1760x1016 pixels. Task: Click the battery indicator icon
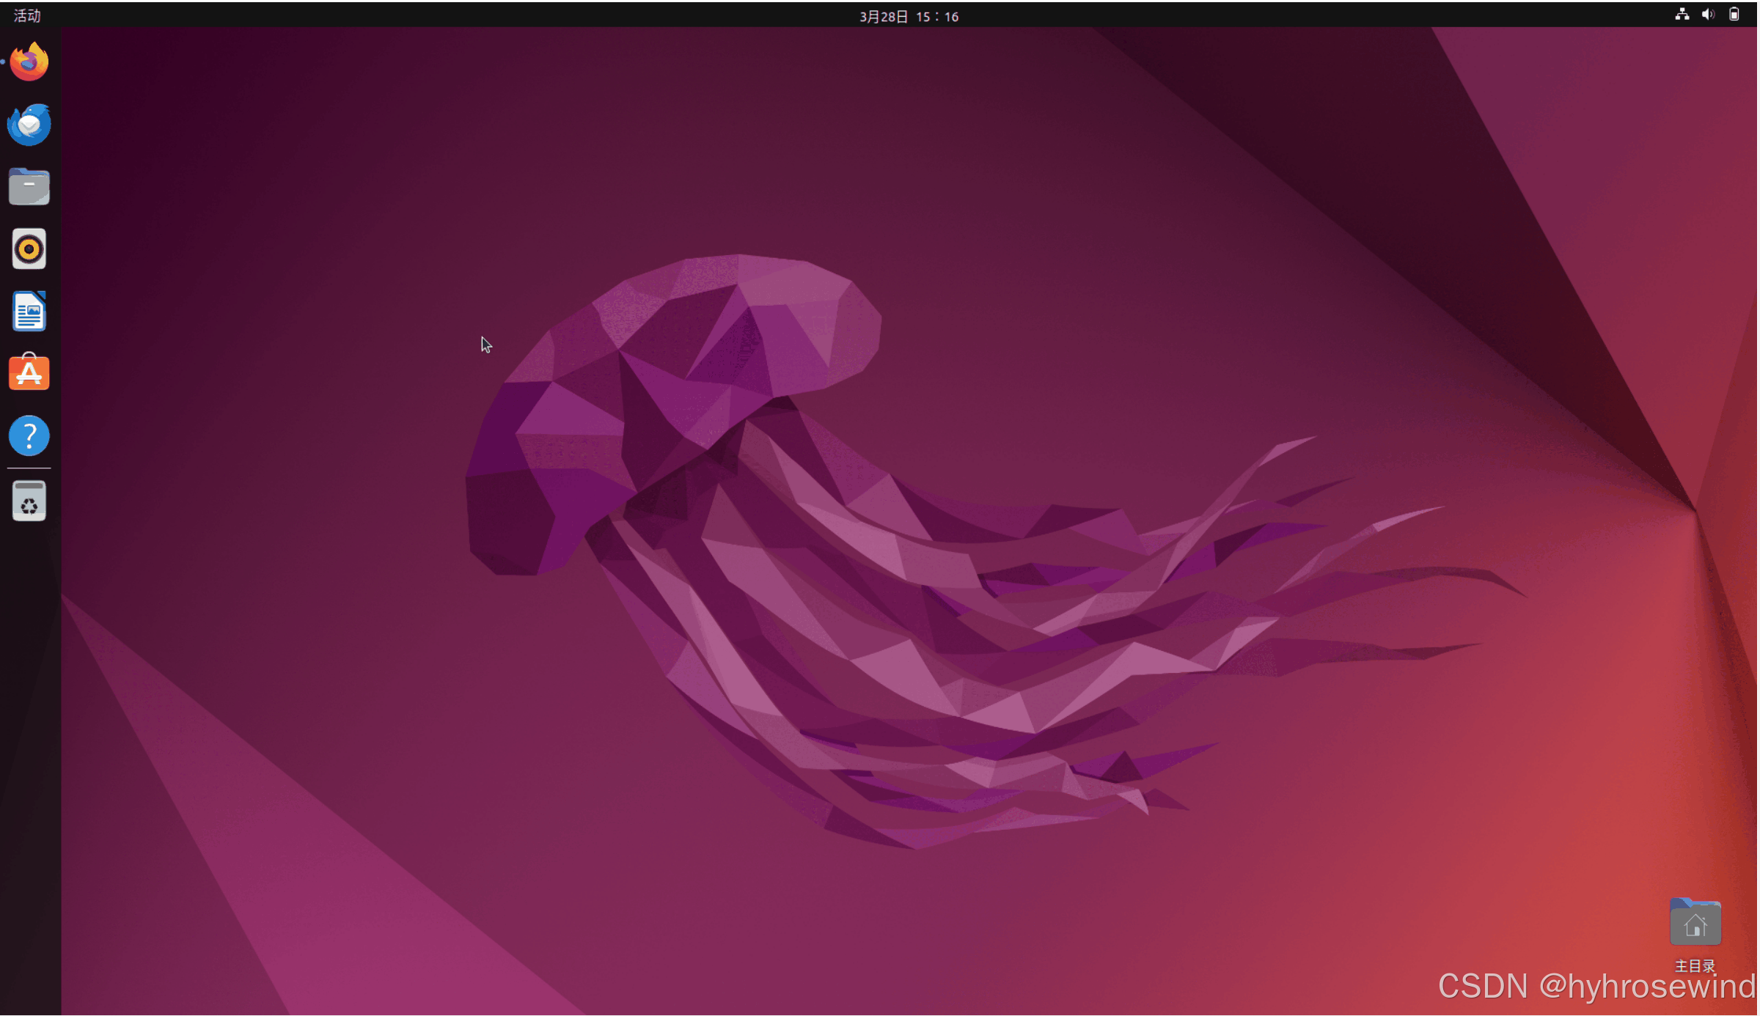1734,15
